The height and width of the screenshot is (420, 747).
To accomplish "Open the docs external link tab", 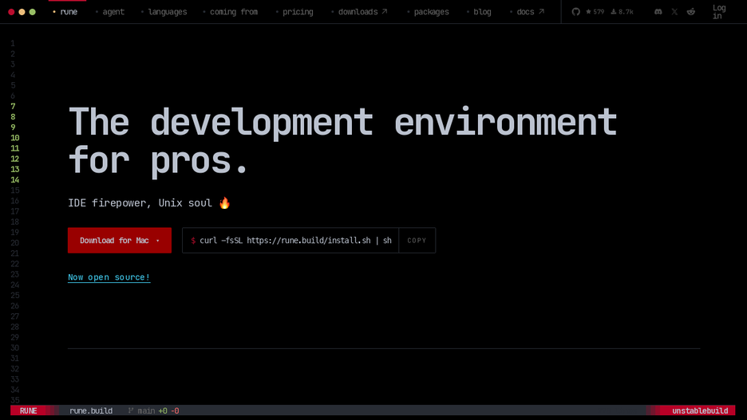I will point(528,12).
